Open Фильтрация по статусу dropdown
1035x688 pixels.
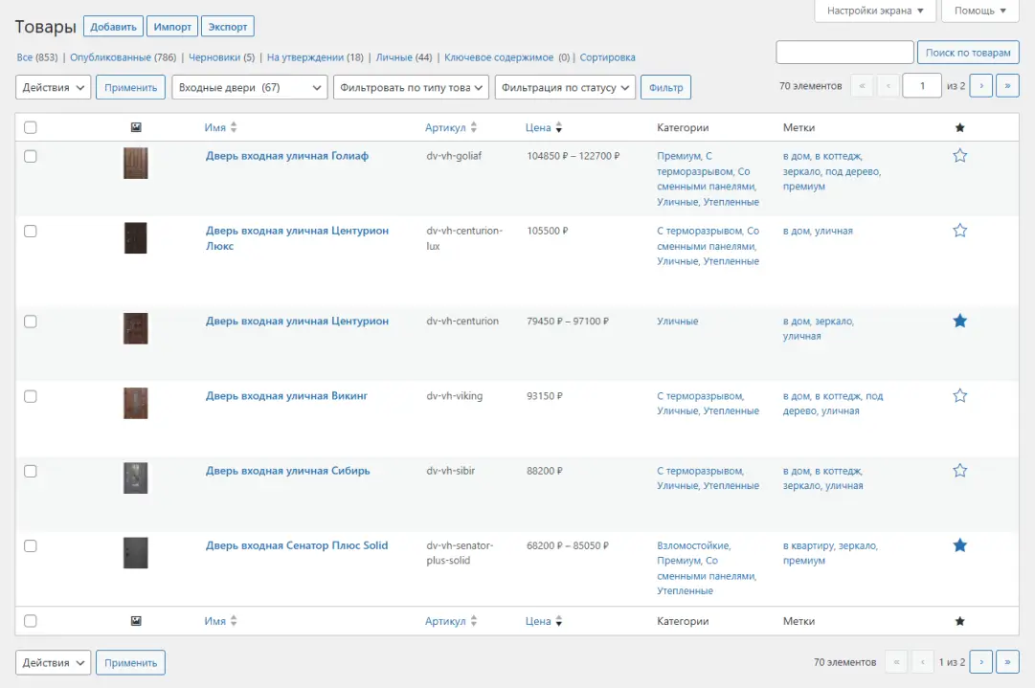tap(565, 87)
